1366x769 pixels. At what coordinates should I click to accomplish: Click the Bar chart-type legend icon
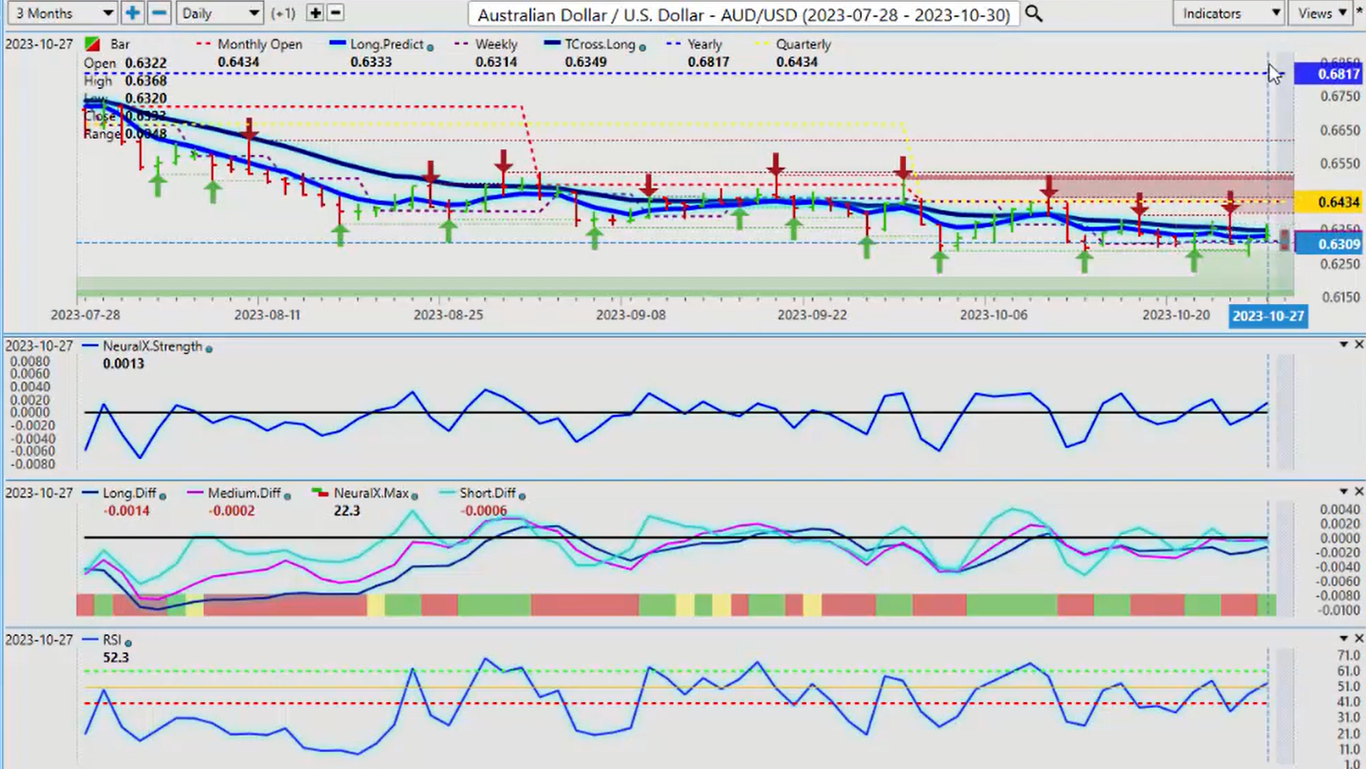93,45
